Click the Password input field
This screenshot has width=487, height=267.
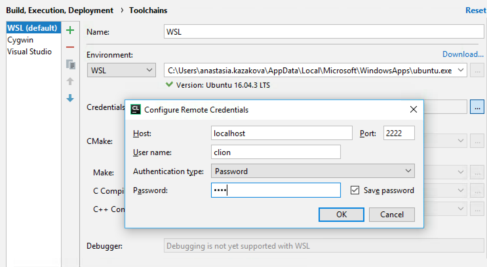point(276,190)
